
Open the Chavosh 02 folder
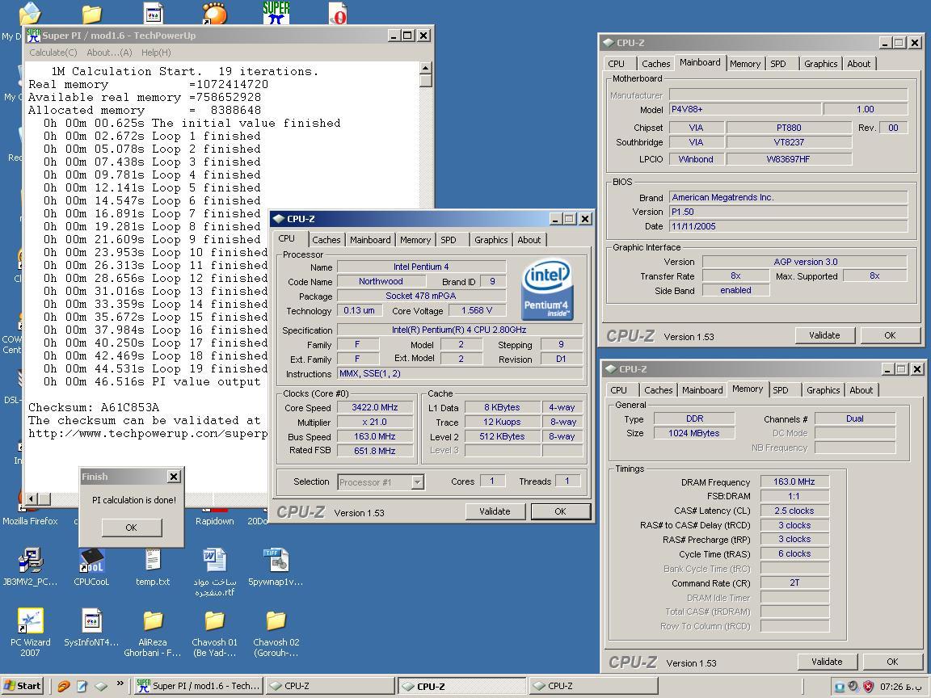pos(276,633)
